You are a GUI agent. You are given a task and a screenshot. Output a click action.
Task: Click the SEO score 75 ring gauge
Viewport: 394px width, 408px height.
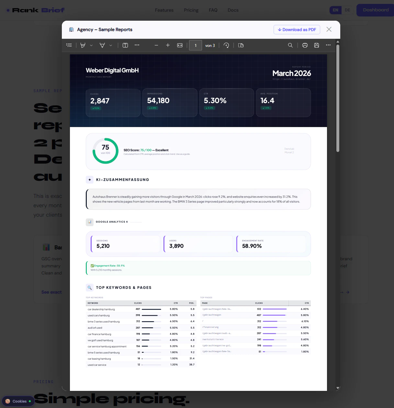click(106, 151)
